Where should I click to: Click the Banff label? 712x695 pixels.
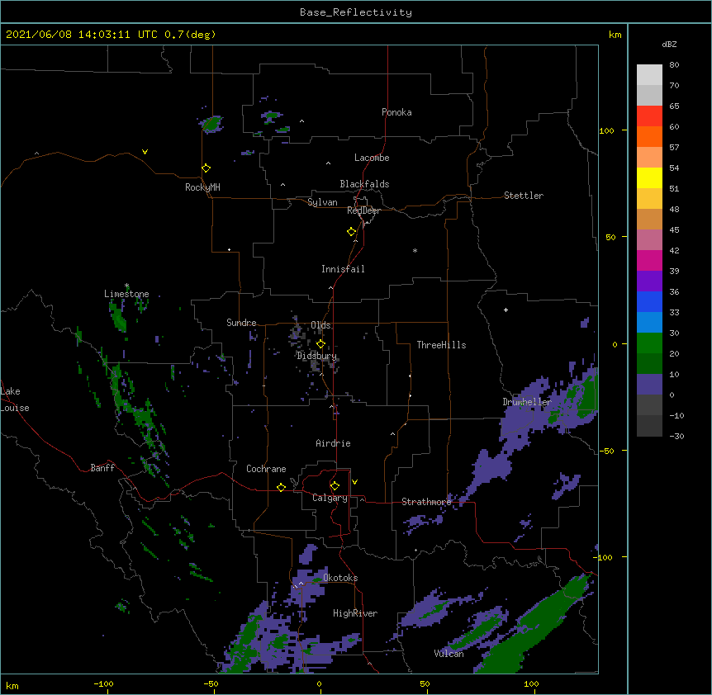click(102, 468)
